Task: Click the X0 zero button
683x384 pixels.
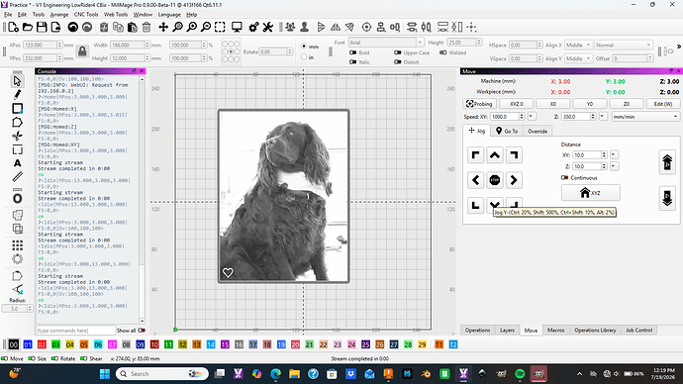Action: (552, 104)
